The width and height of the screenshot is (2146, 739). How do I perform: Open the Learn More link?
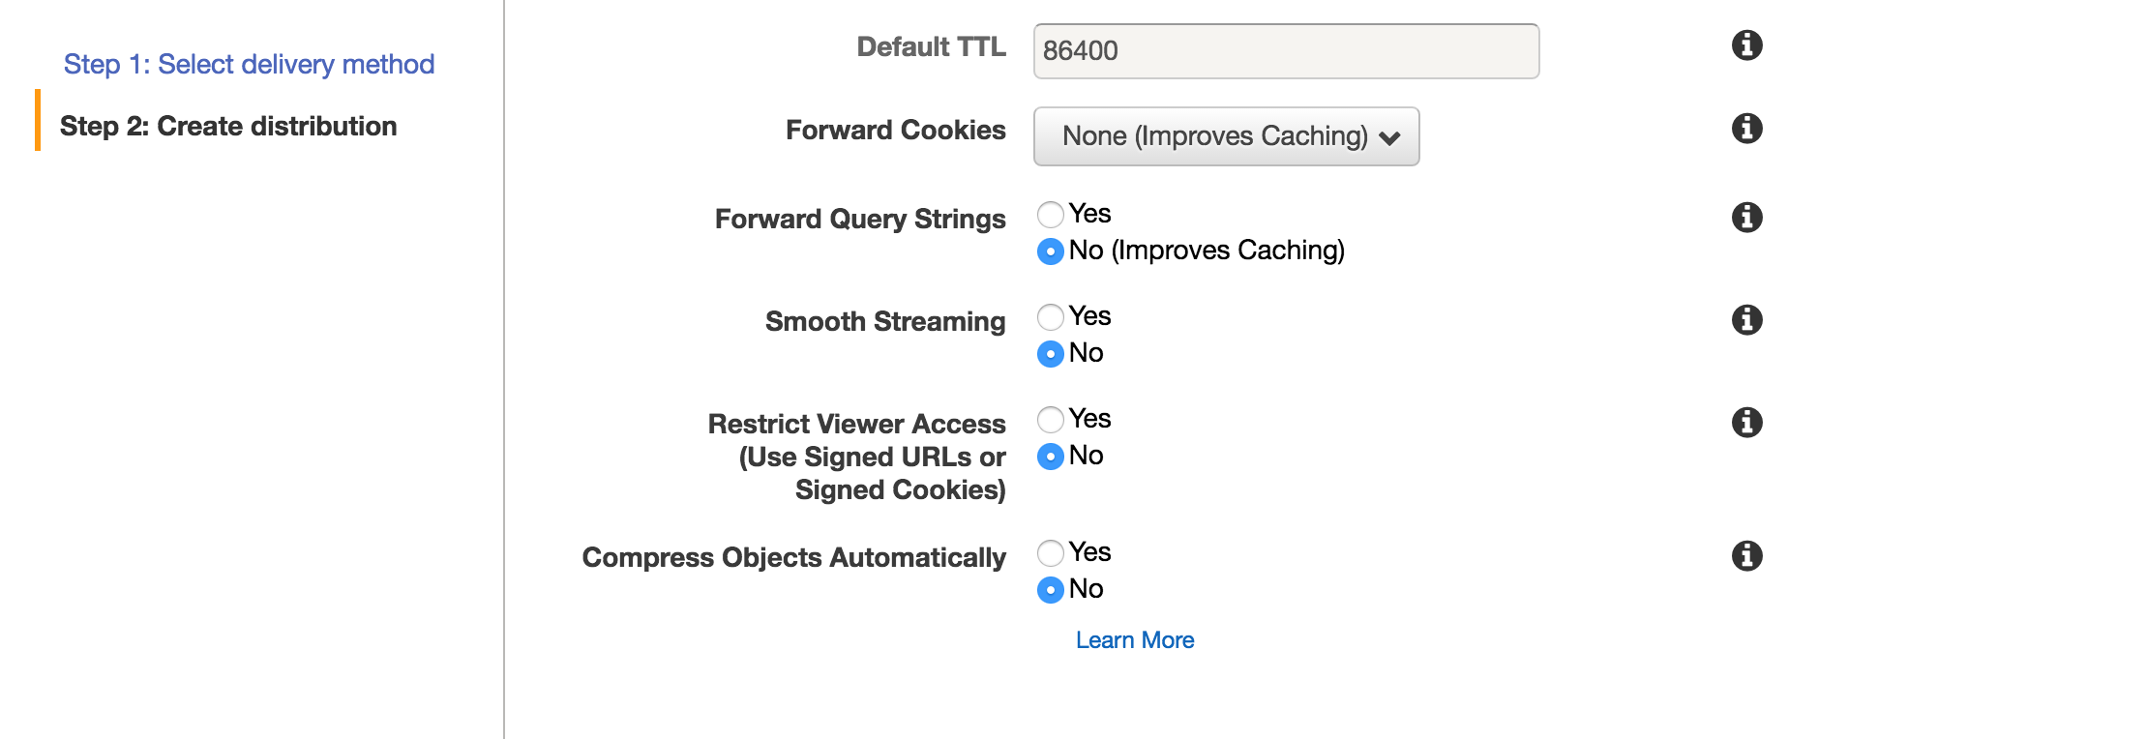(1135, 640)
